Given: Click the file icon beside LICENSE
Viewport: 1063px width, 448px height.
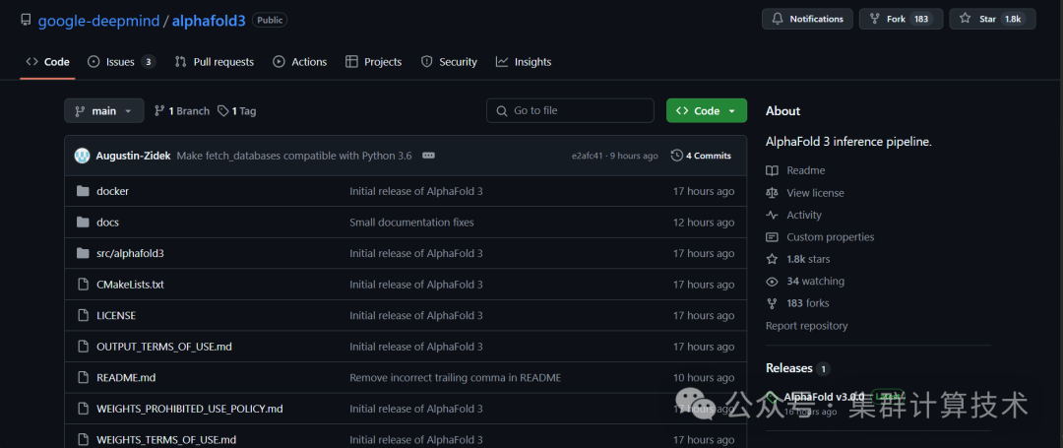Looking at the screenshot, I should pyautogui.click(x=83, y=316).
